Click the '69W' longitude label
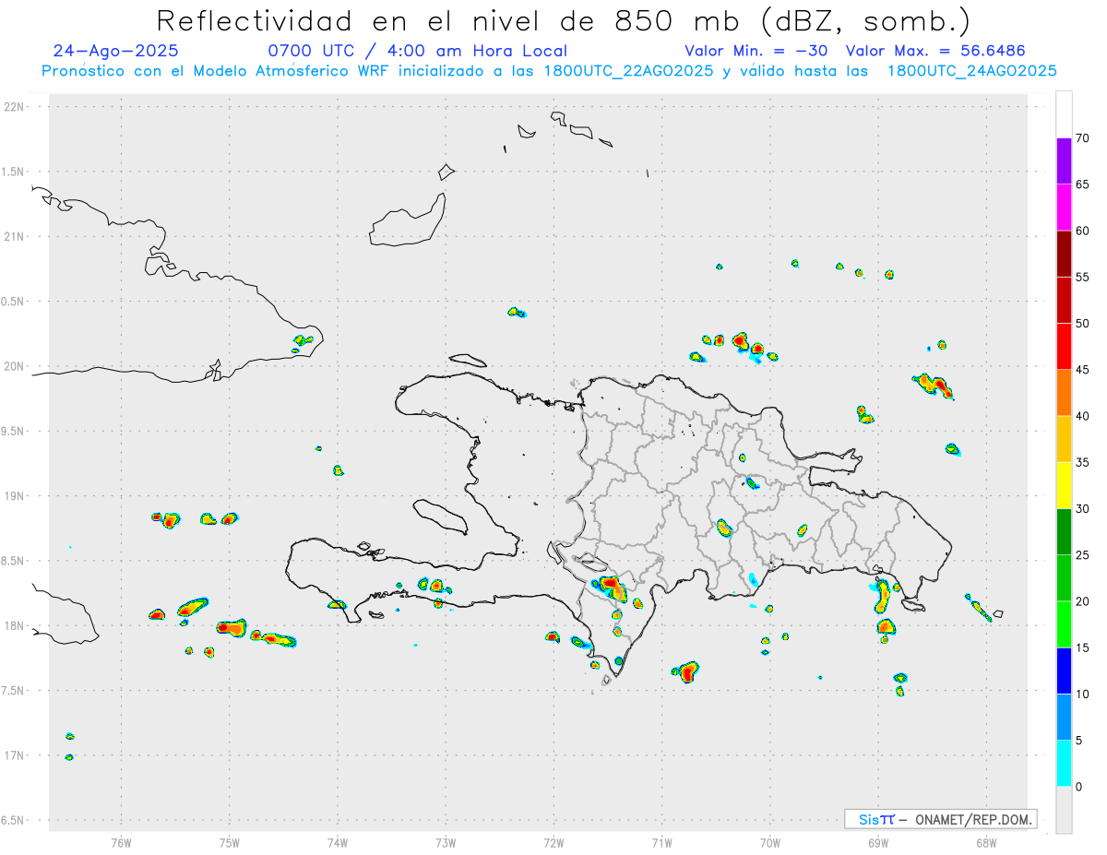Screen dimensions: 1107x855 [877, 842]
